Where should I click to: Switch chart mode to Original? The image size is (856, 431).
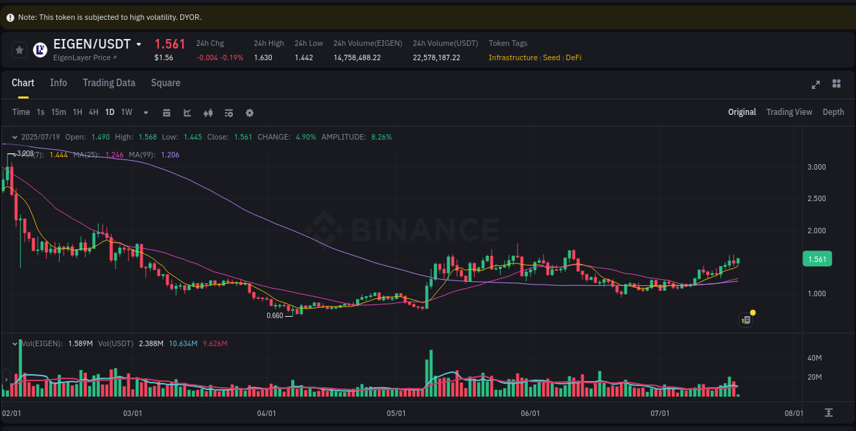tap(742, 112)
